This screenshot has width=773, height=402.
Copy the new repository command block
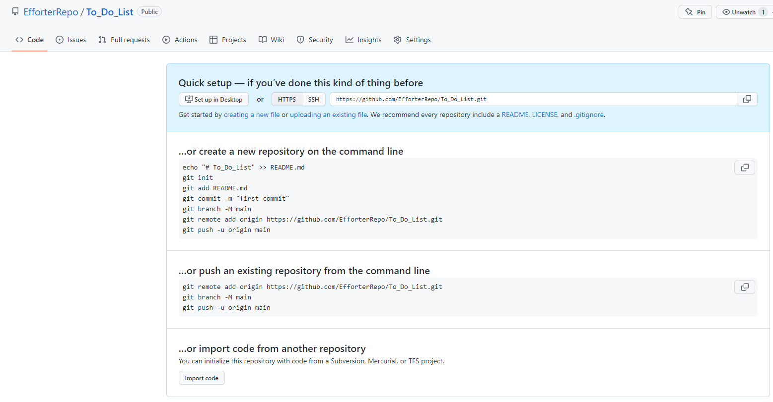point(745,168)
